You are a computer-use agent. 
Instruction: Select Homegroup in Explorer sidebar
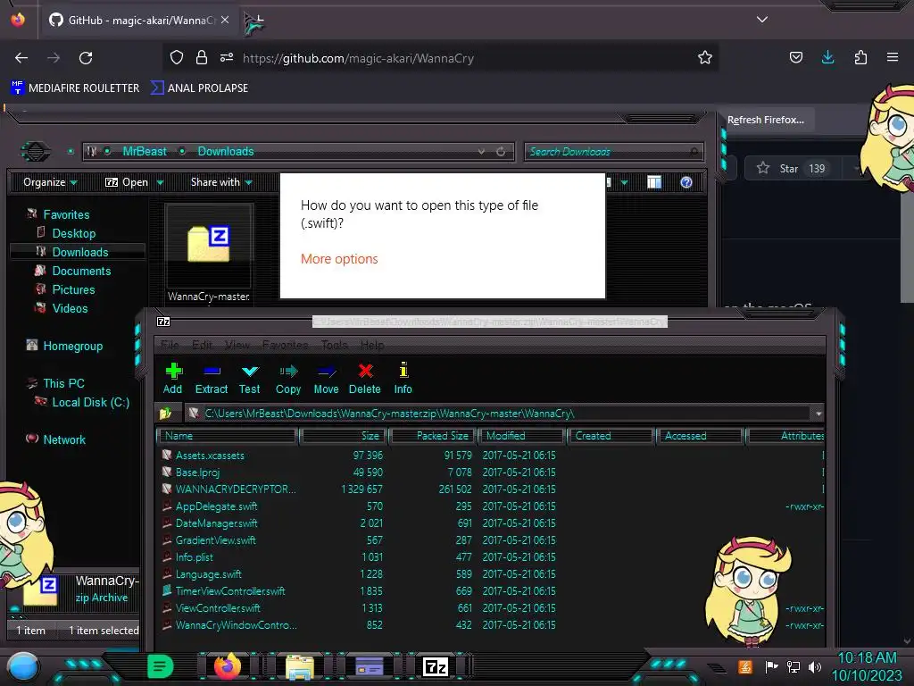[72, 346]
